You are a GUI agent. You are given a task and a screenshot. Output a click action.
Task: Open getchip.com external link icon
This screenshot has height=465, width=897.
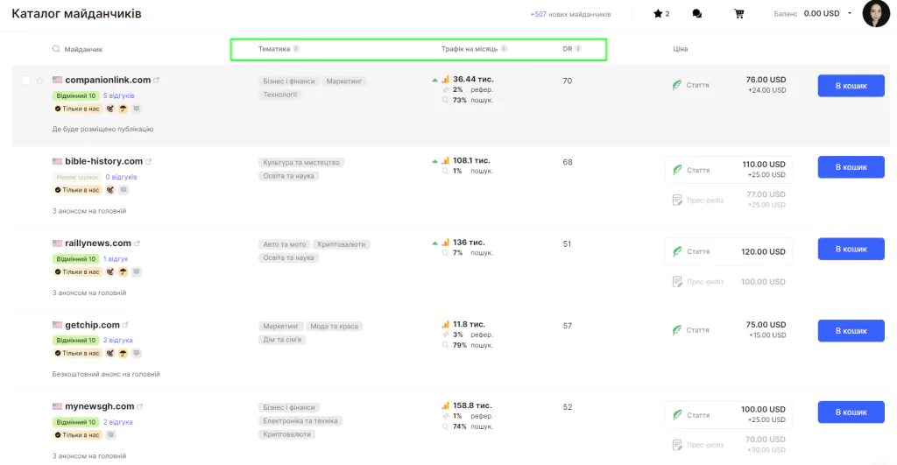125,325
